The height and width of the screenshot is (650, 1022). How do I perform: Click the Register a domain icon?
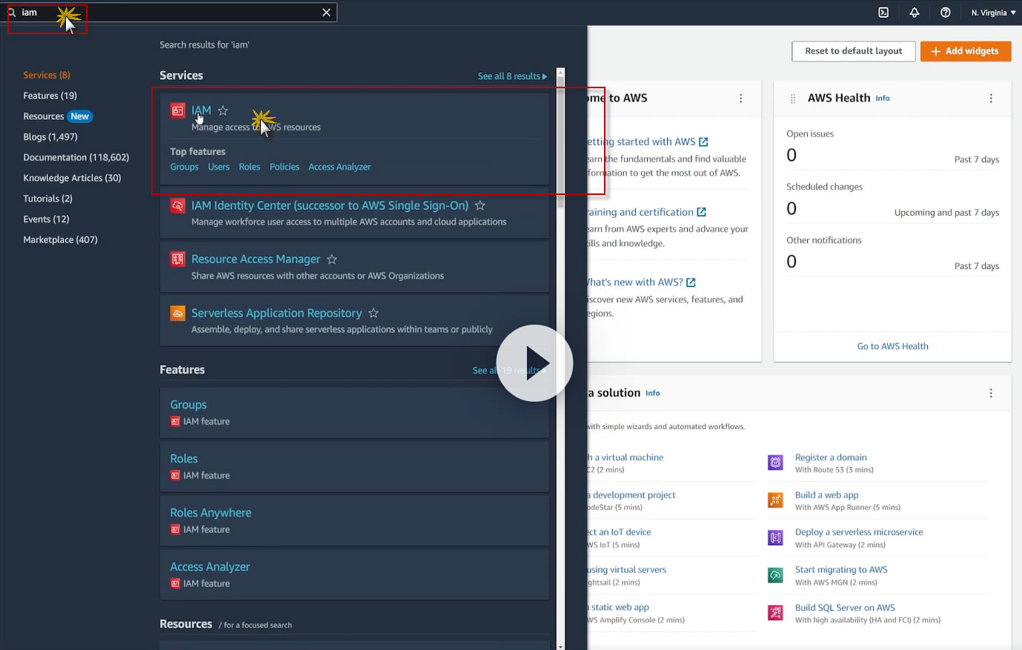click(x=775, y=462)
